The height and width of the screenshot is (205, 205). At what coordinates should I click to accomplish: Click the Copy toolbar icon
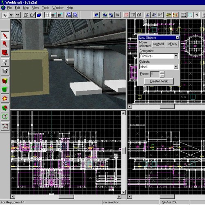tap(154, 15)
